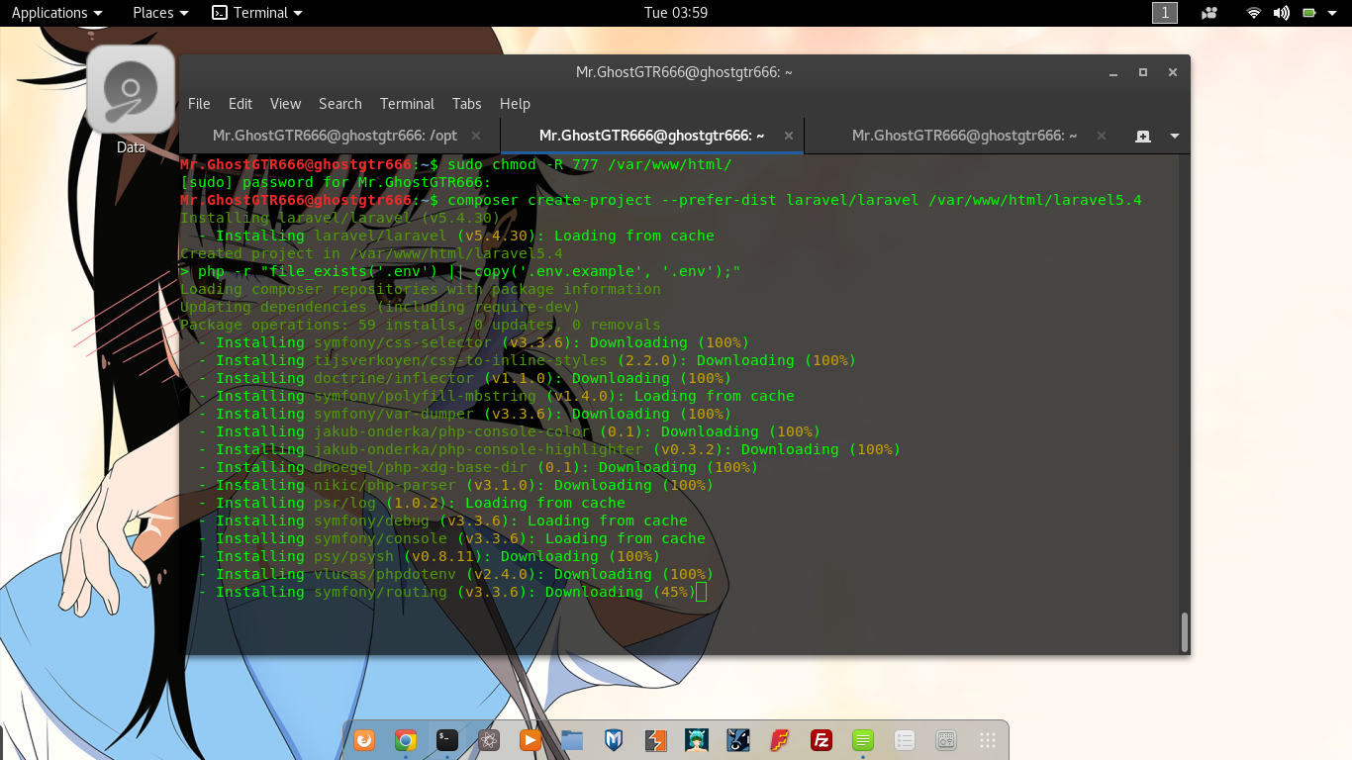The image size is (1352, 760).
Task: Click the 'sudo chmod -R 777' command text
Action: [x=589, y=164]
